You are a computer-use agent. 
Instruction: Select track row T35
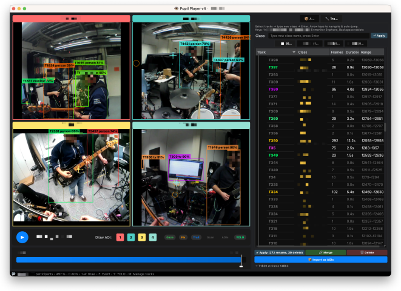[321, 148]
